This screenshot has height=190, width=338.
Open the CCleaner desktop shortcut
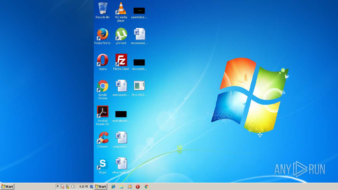click(x=102, y=140)
